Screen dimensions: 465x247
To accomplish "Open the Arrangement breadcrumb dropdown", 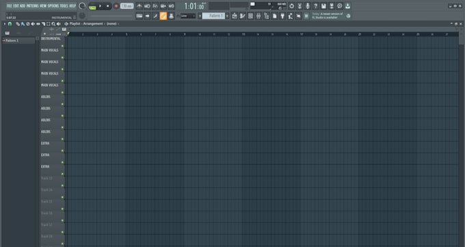I will pos(92,24).
